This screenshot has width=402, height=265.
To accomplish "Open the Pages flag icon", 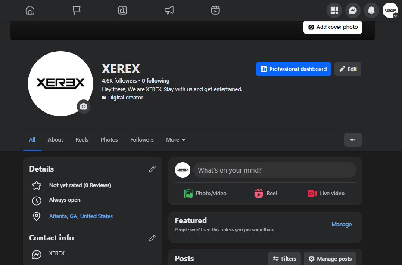I will [76, 10].
